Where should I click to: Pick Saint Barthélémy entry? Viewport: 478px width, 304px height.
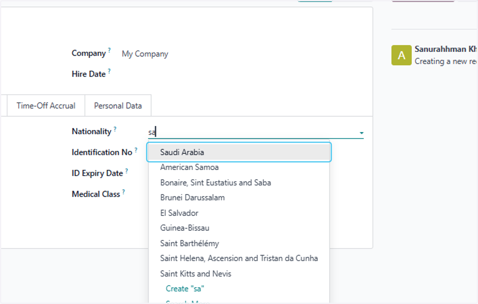point(239,243)
